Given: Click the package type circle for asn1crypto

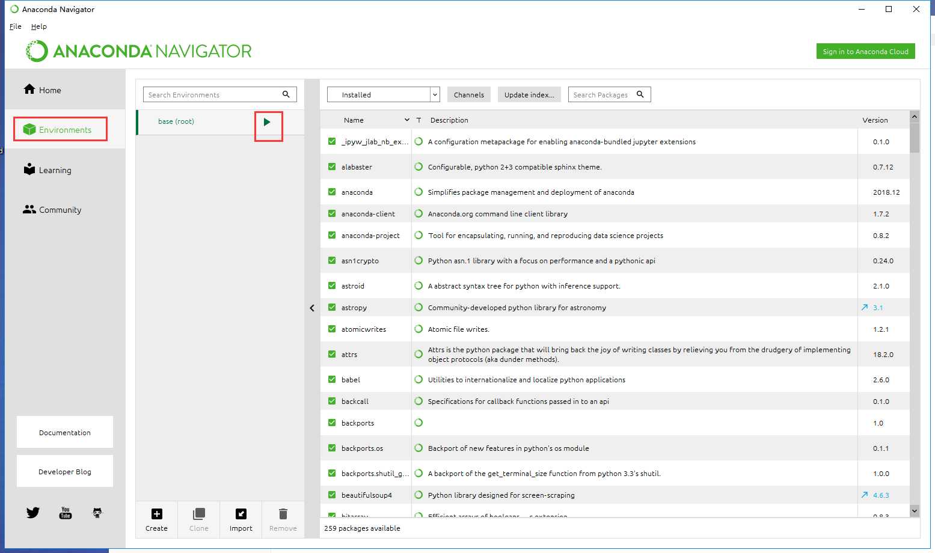Looking at the screenshot, I should pyautogui.click(x=418, y=260).
